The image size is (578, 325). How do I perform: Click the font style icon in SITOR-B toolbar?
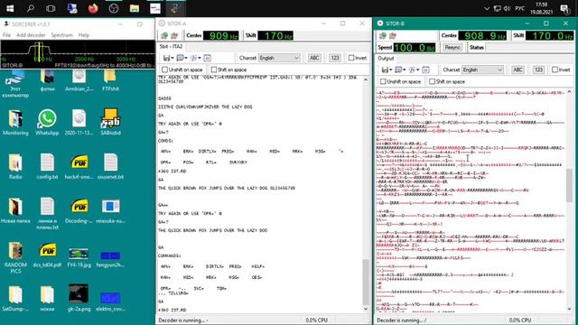[x=412, y=70]
